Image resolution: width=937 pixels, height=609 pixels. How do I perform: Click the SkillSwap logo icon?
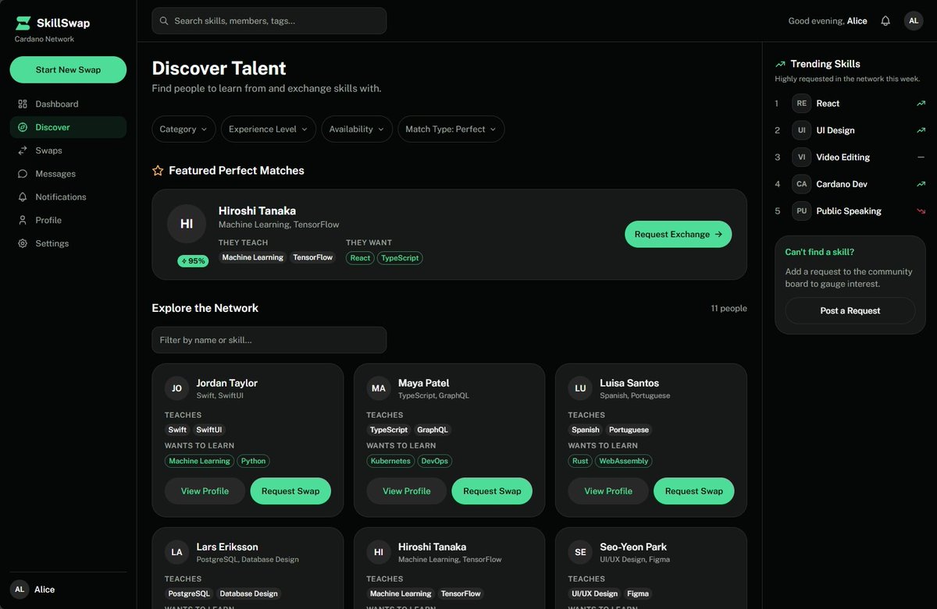(23, 23)
